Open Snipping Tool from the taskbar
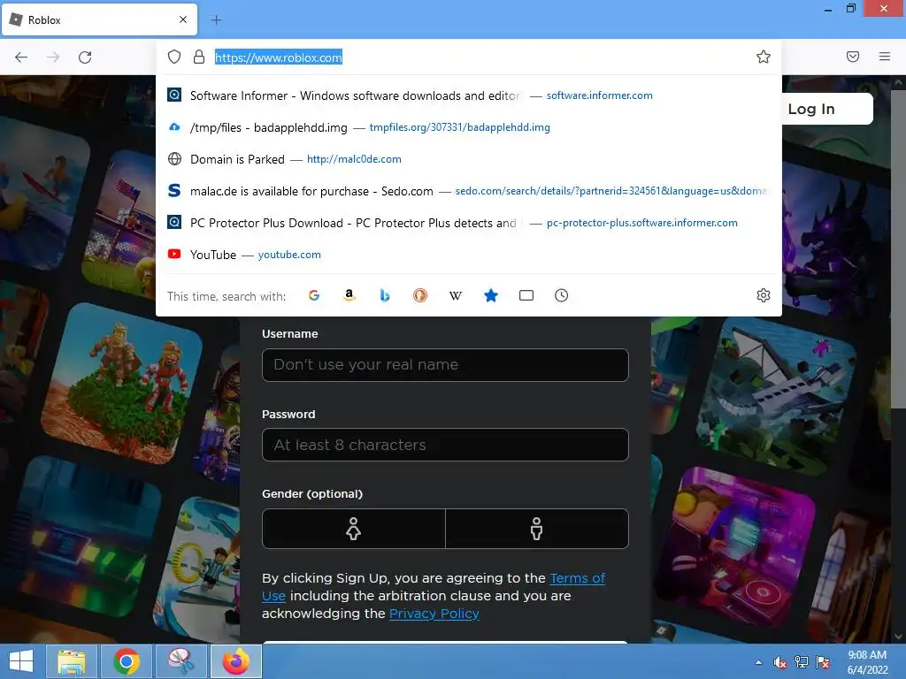Viewport: 906px width, 679px height. [x=180, y=661]
